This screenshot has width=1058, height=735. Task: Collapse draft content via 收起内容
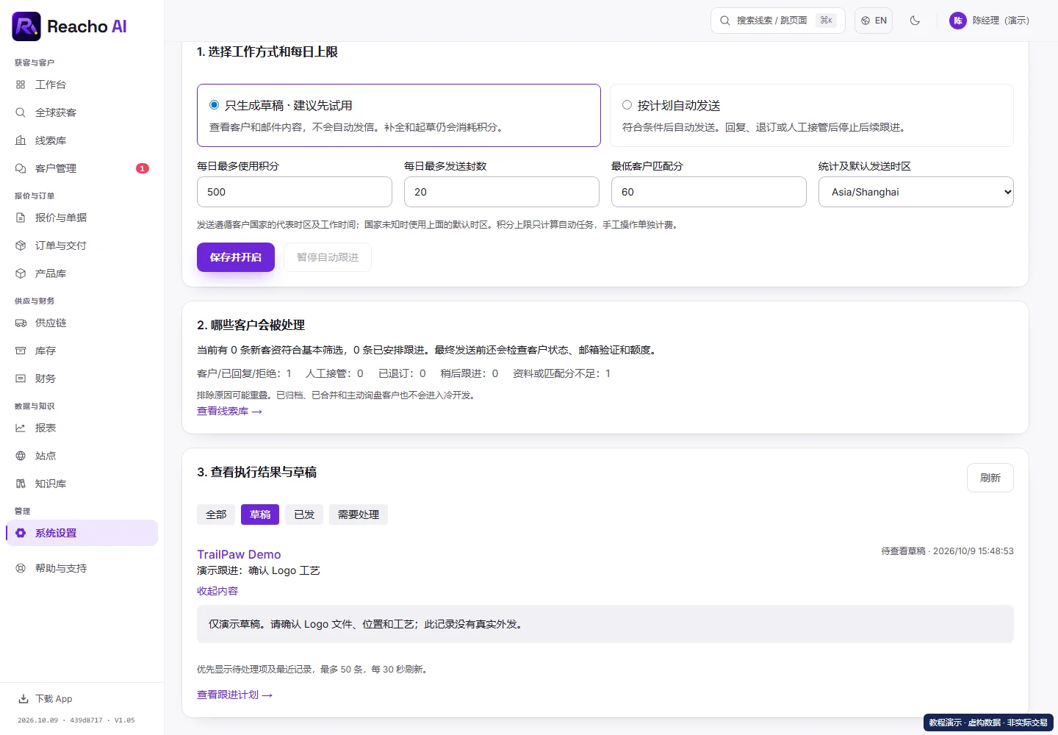point(217,591)
